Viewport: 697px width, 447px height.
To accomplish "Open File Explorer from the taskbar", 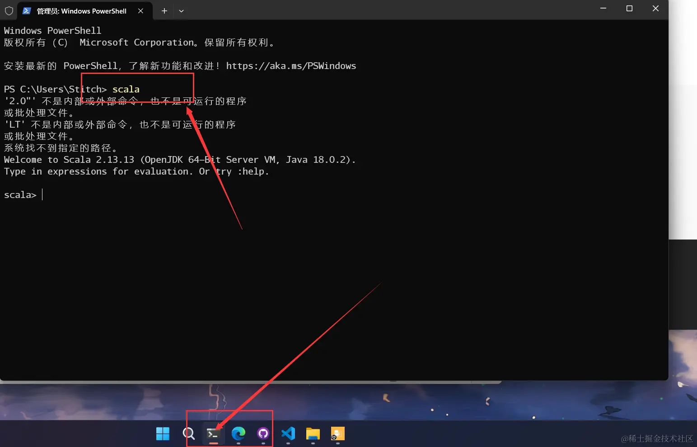I will pyautogui.click(x=313, y=433).
